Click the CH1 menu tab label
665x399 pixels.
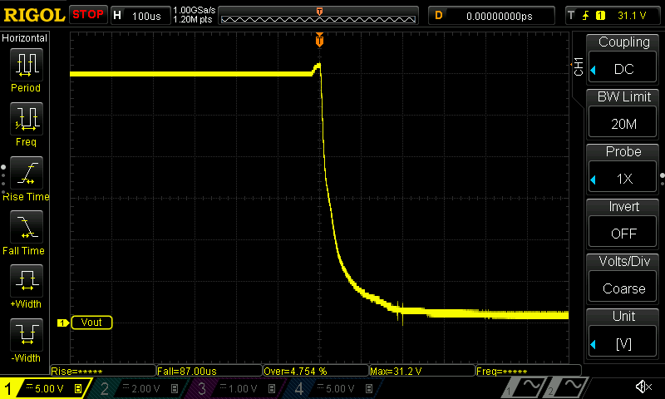(579, 66)
